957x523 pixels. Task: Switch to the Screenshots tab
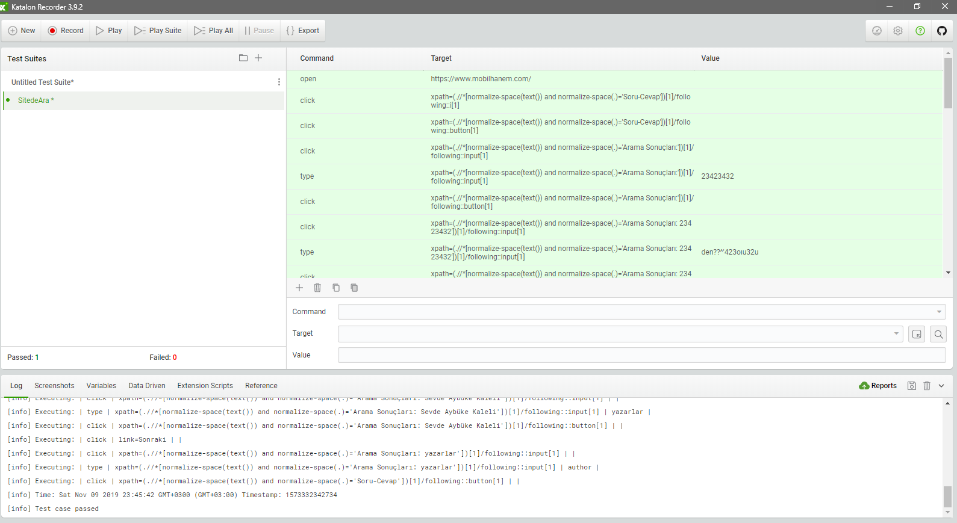pos(54,386)
